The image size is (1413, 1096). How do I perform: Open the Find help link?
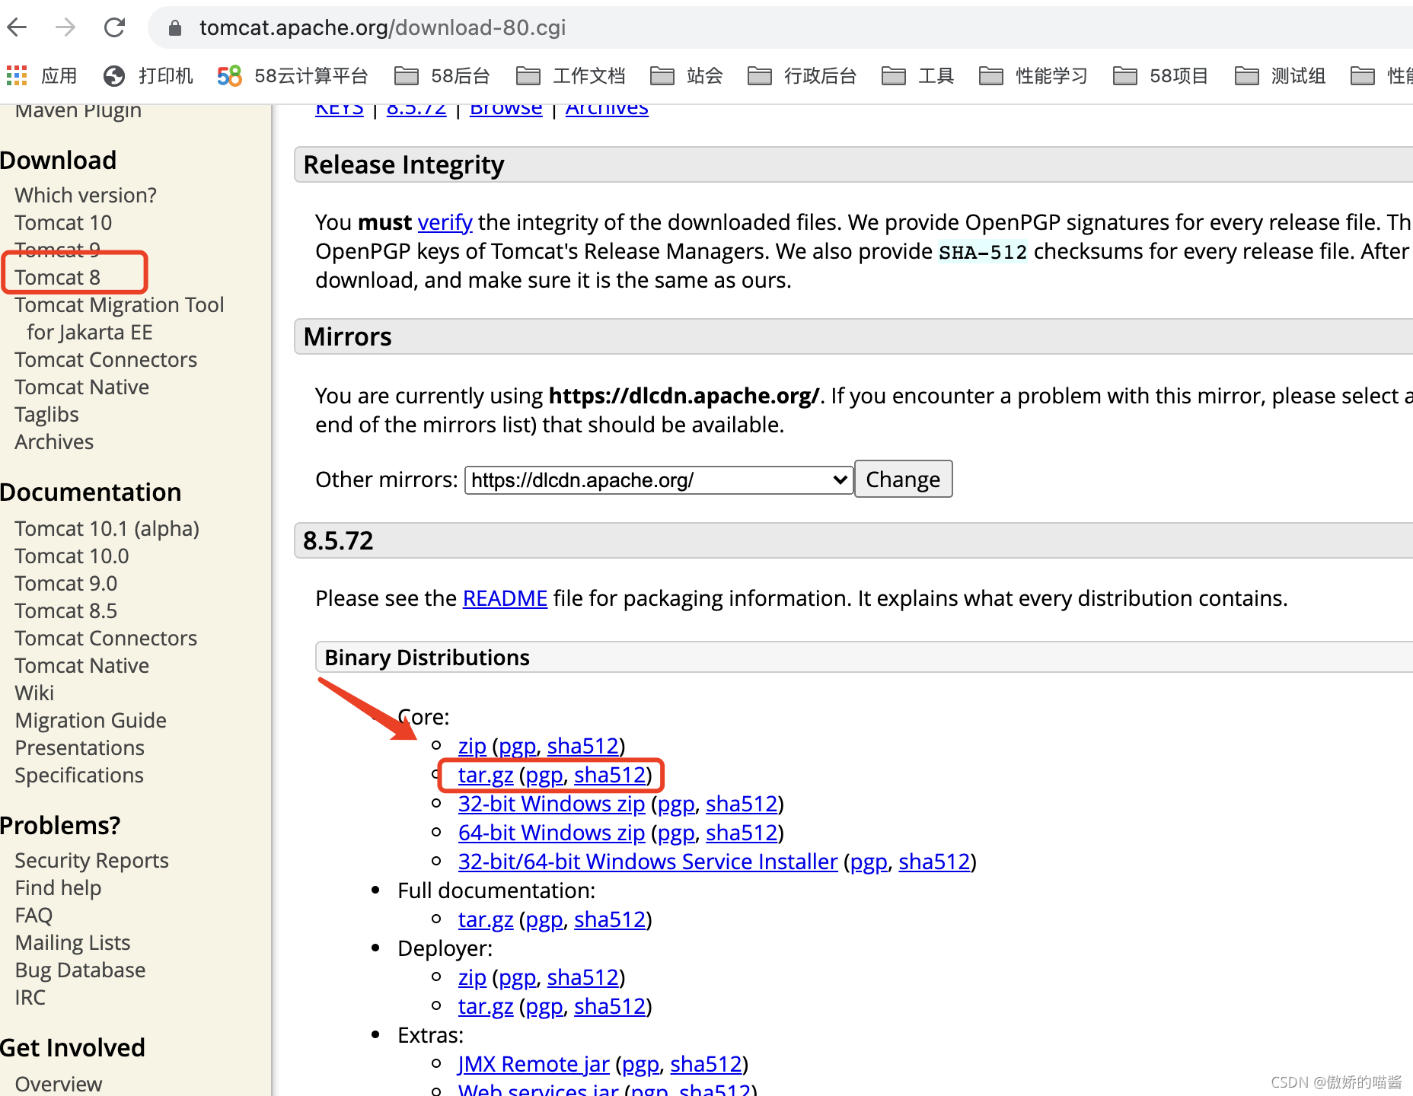click(58, 888)
